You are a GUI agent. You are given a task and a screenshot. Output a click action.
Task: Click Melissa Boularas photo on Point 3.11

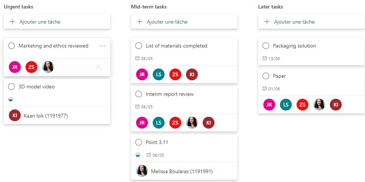click(x=142, y=171)
